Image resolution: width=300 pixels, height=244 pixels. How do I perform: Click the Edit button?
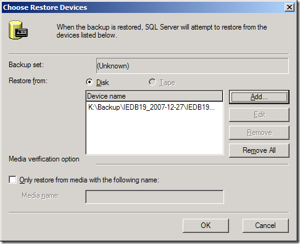259,115
